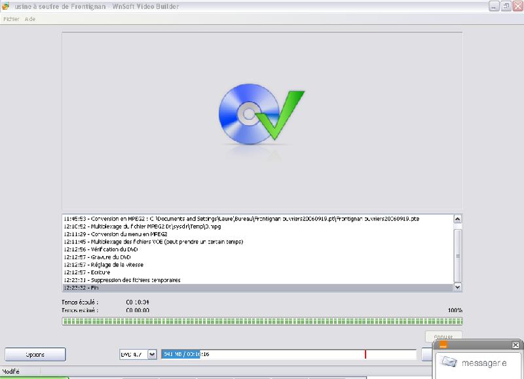Click the DVD with checkmark icon

pyautogui.click(x=261, y=115)
